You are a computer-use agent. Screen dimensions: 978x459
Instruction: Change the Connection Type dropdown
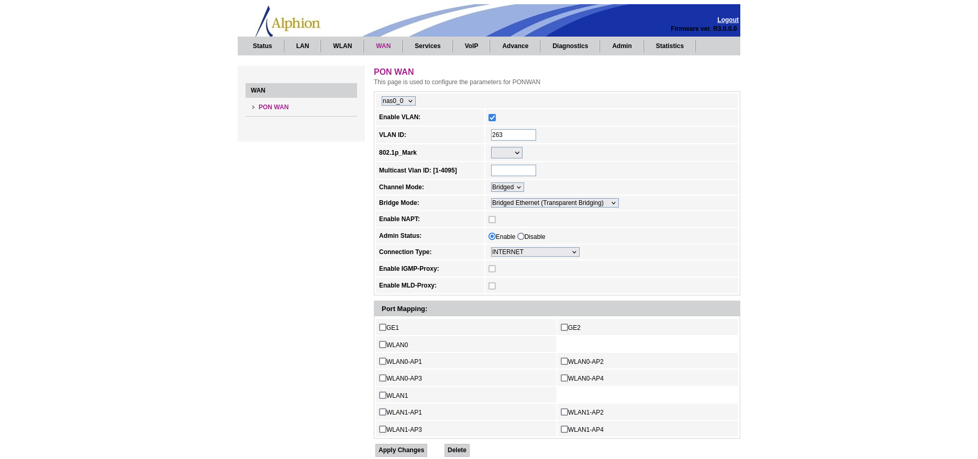point(535,252)
